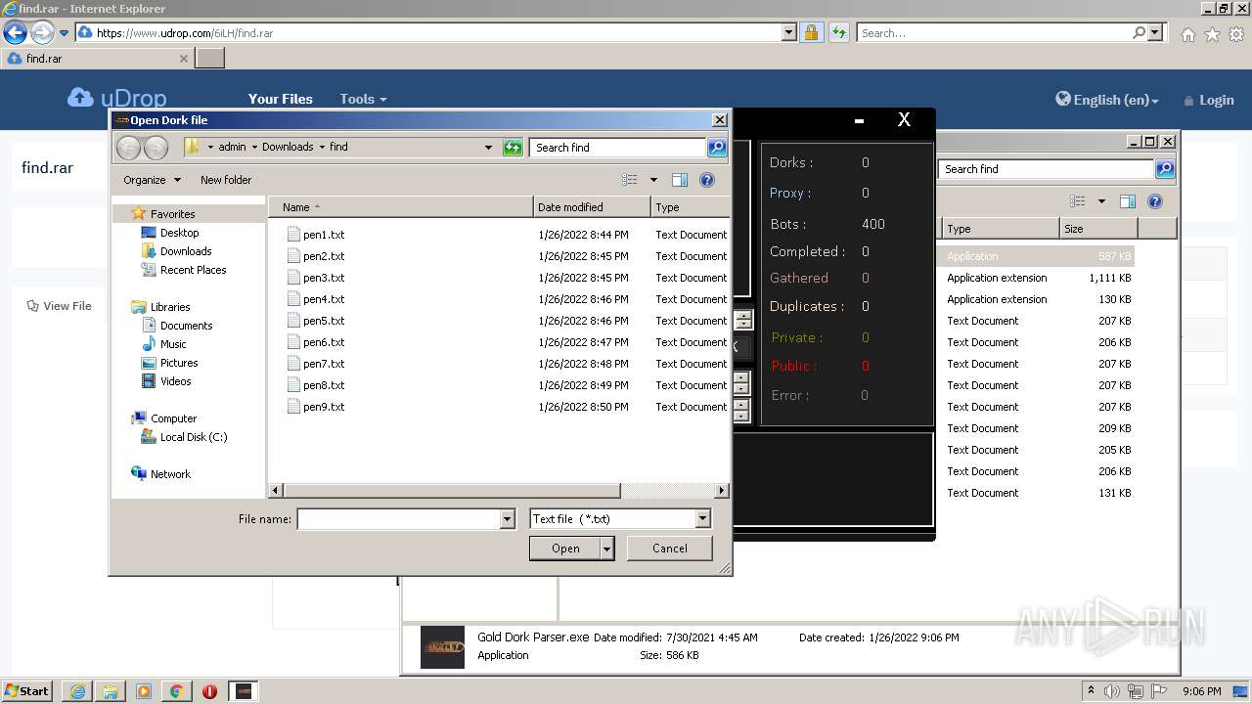Click the Start button
The width and height of the screenshot is (1252, 704).
[x=27, y=690]
